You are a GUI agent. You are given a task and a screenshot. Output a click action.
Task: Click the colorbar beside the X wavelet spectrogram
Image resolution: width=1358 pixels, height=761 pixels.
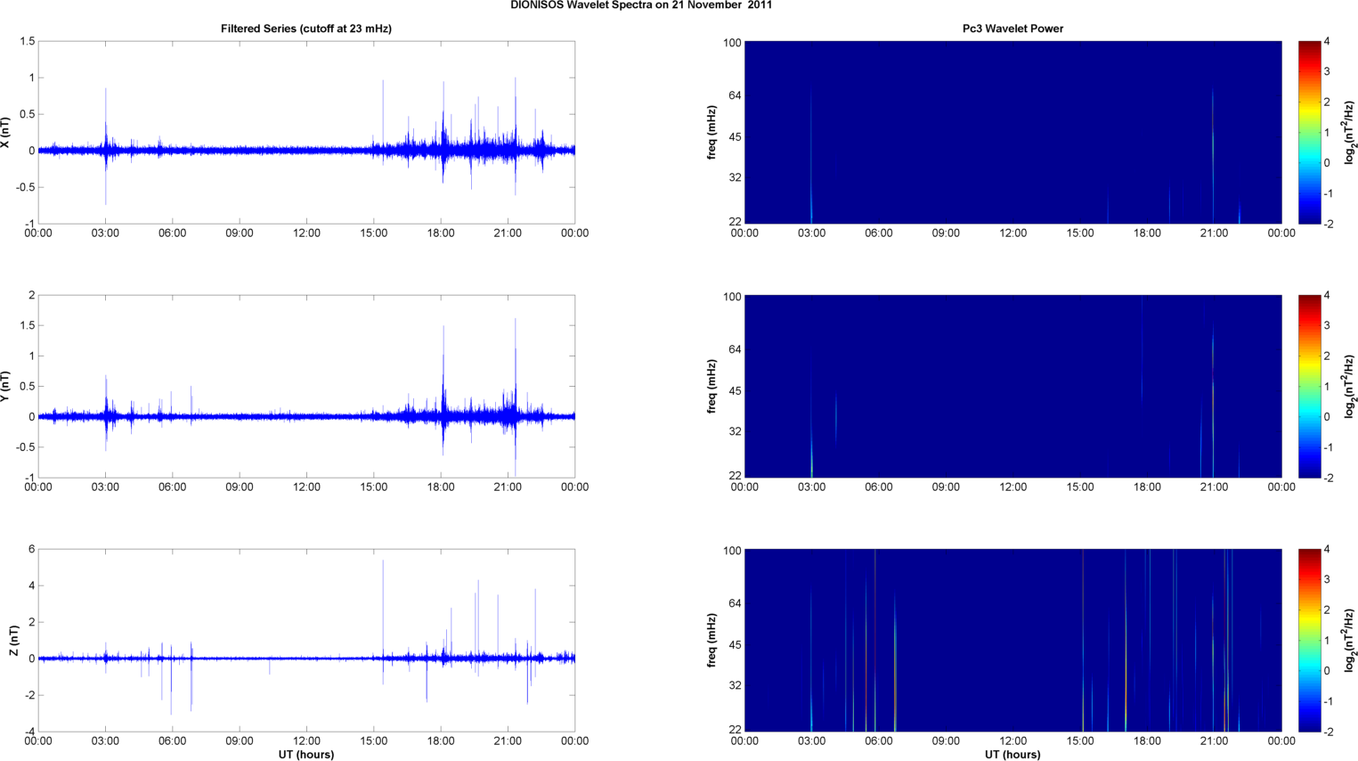pyautogui.click(x=1309, y=132)
